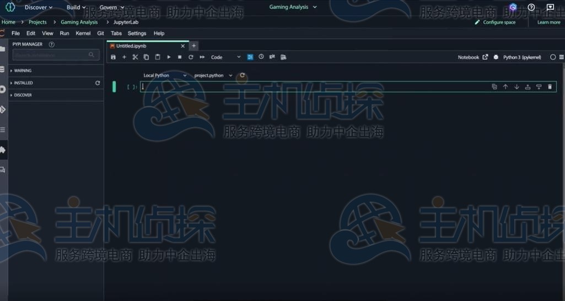
Task: Go to Projects in the breadcrumb
Action: 37,22
